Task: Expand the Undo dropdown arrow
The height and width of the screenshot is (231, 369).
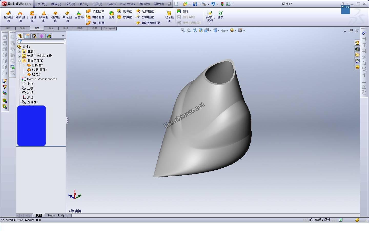Action: point(218,4)
